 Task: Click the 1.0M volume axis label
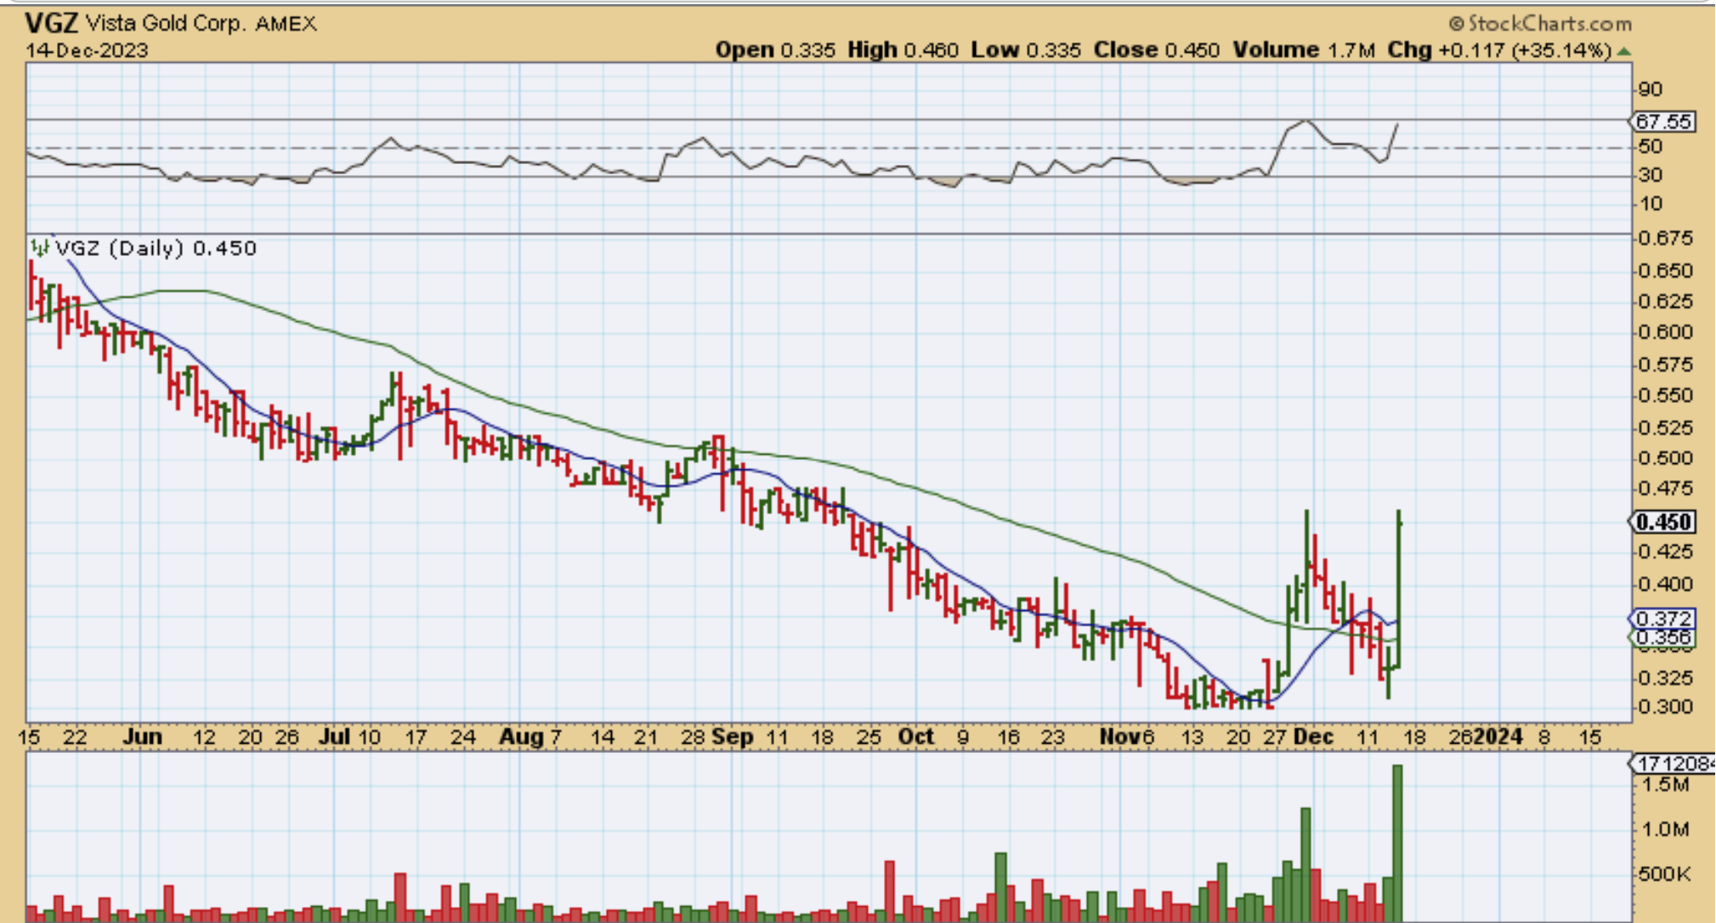[1665, 830]
